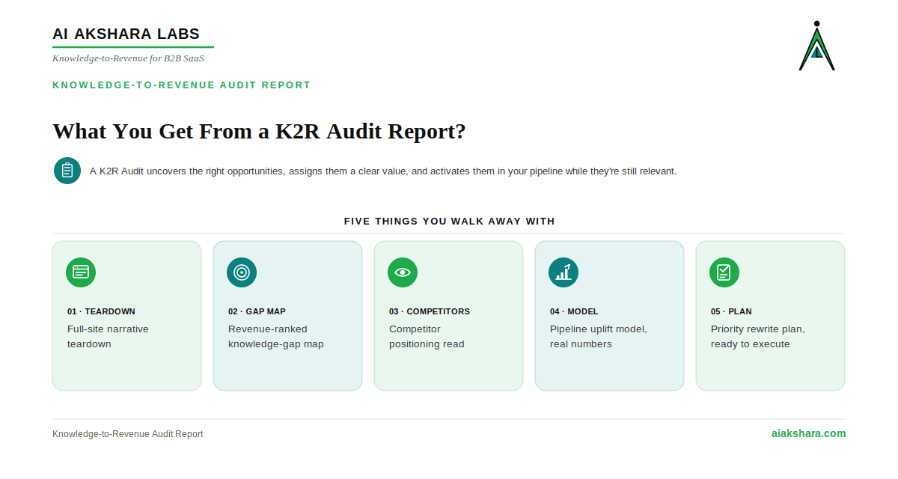Click the Gap Map target icon
The width and height of the screenshot is (898, 479).
242,272
